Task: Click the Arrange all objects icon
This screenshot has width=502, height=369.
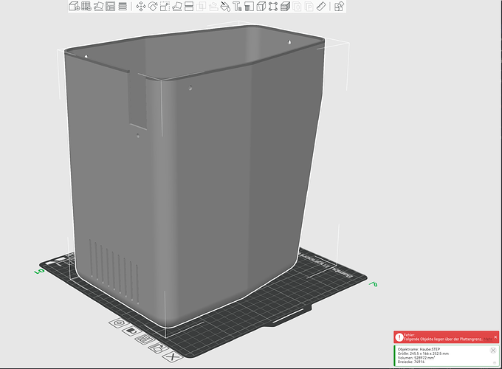Action: pos(111,6)
